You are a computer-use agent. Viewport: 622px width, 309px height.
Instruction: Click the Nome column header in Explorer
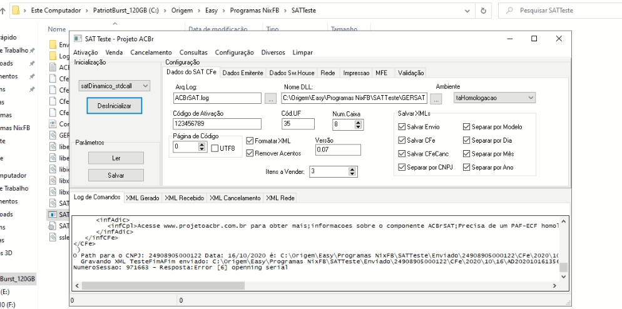[x=57, y=29]
